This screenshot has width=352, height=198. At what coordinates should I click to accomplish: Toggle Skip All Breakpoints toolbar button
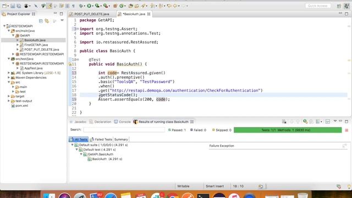tap(36, 6)
